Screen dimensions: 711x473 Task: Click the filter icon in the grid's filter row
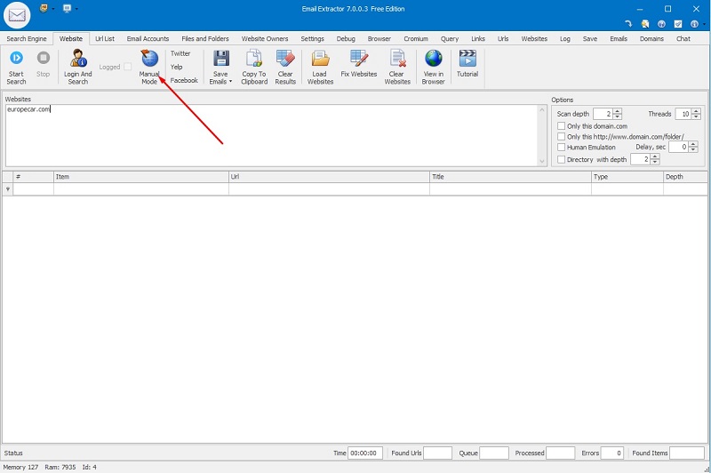pos(8,189)
